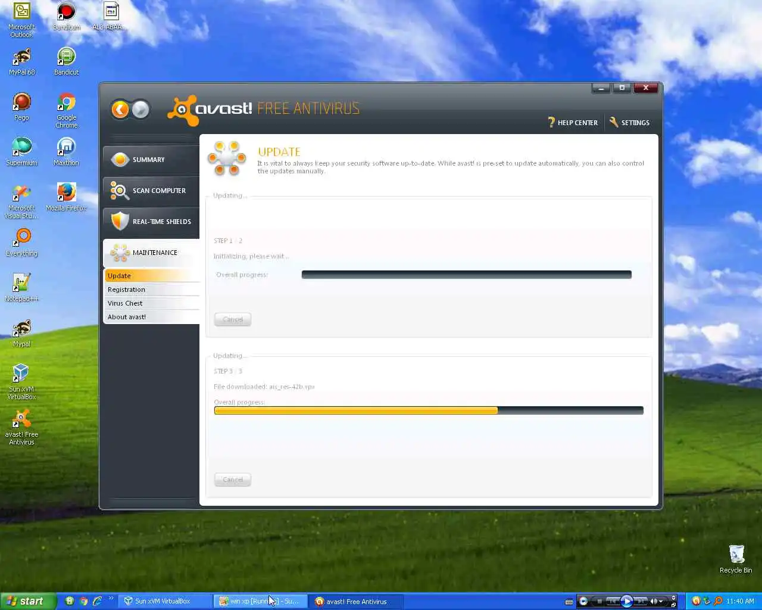Image resolution: width=762 pixels, height=610 pixels.
Task: Click the avast! logo in header
Action: click(210, 110)
